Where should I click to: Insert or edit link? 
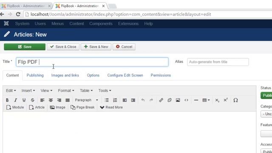[x=161, y=100]
